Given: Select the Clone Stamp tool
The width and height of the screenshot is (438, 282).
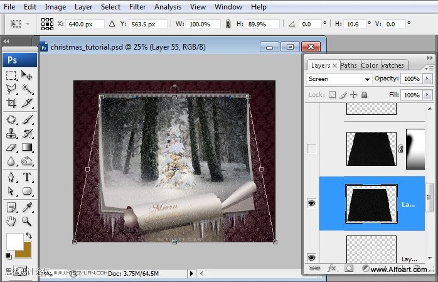Looking at the screenshot, I should (x=11, y=133).
